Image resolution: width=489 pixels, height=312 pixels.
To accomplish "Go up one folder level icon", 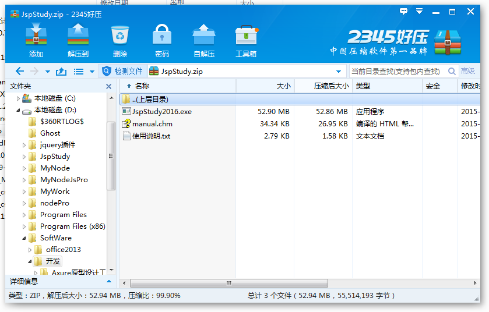I will (x=61, y=72).
